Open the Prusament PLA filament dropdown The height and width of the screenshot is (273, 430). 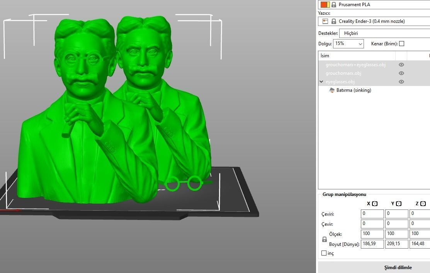point(374,4)
